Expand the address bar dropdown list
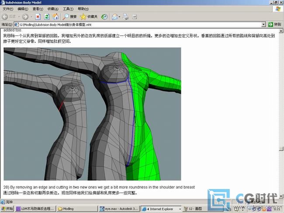This screenshot has width=284, height=213. point(264,24)
